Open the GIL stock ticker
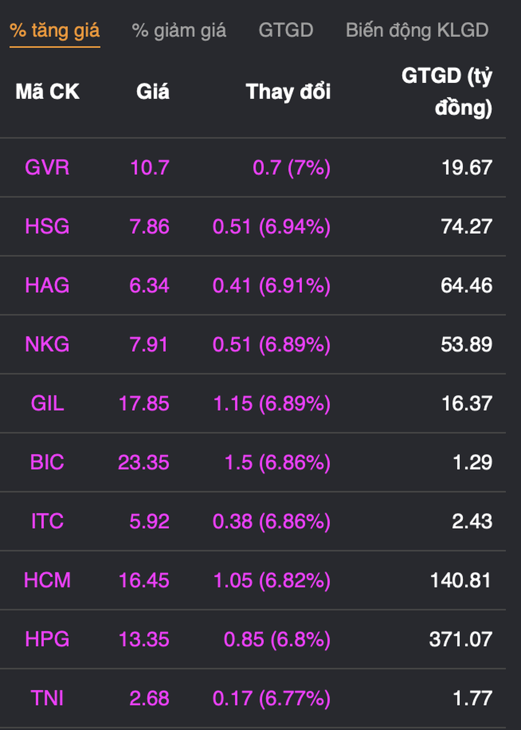The image size is (521, 730). point(47,404)
